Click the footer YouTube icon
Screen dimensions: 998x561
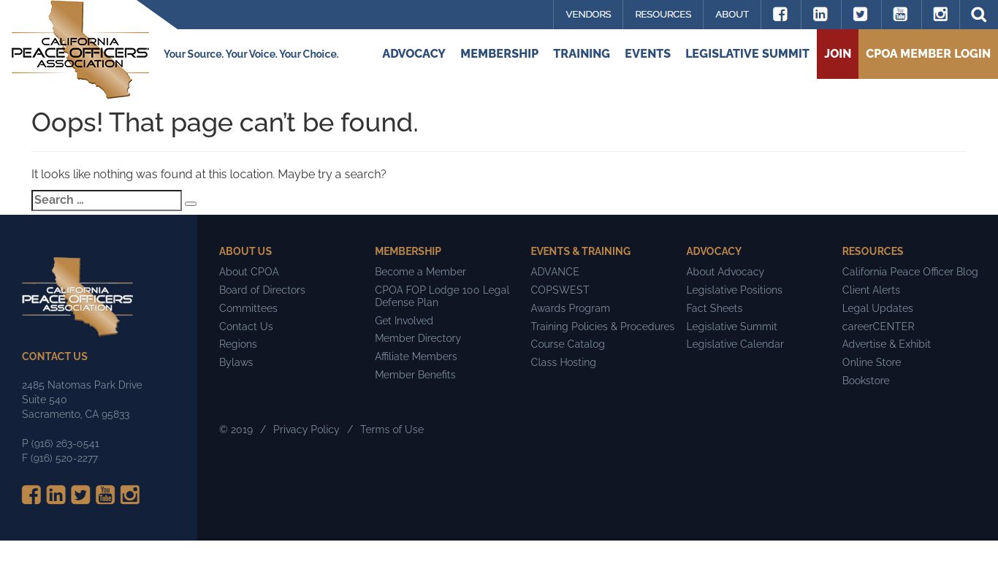(105, 495)
